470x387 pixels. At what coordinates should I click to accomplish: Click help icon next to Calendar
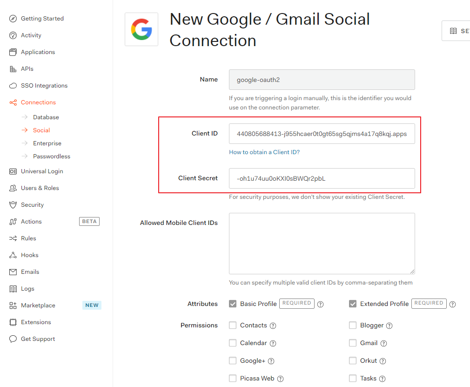click(273, 344)
